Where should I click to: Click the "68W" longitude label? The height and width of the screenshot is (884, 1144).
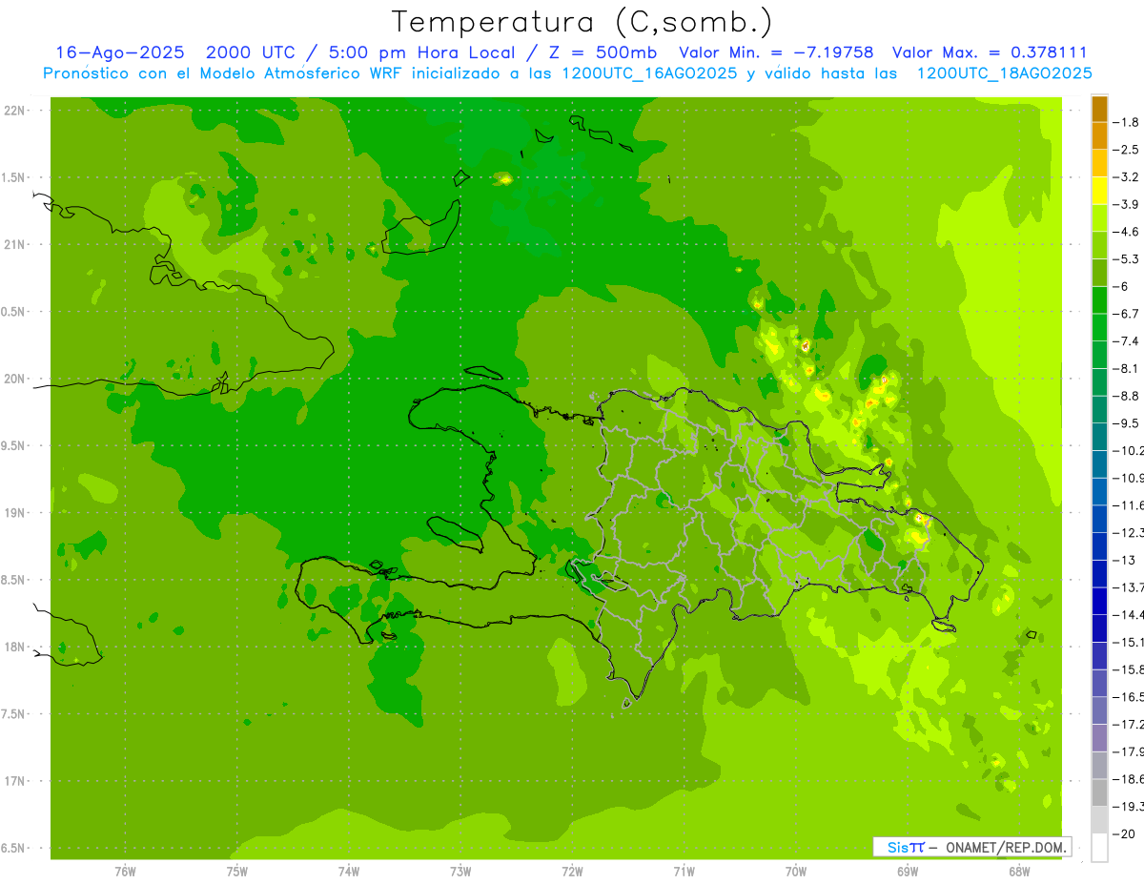pyautogui.click(x=1019, y=872)
